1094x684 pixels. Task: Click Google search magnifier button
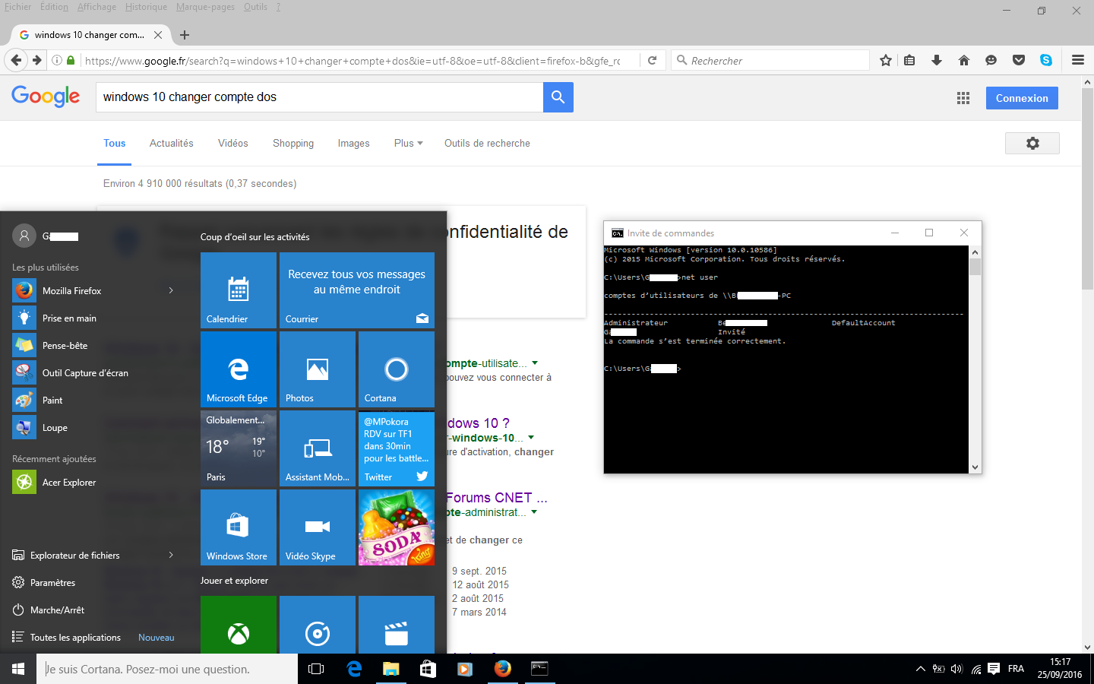558,97
